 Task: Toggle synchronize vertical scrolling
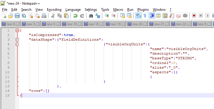[x=122, y=16]
